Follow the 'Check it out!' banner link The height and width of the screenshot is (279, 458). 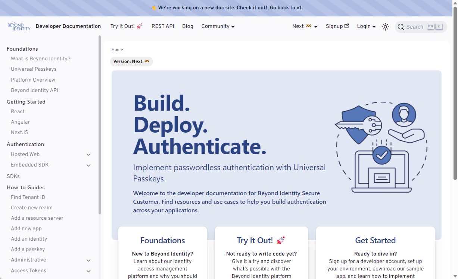tap(252, 7)
